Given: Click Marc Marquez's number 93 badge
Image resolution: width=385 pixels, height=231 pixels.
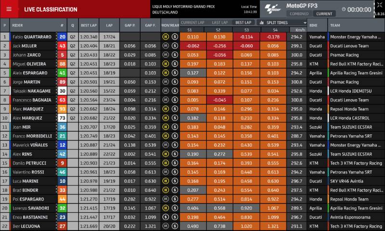Looking at the screenshot, I should click(x=63, y=109).
